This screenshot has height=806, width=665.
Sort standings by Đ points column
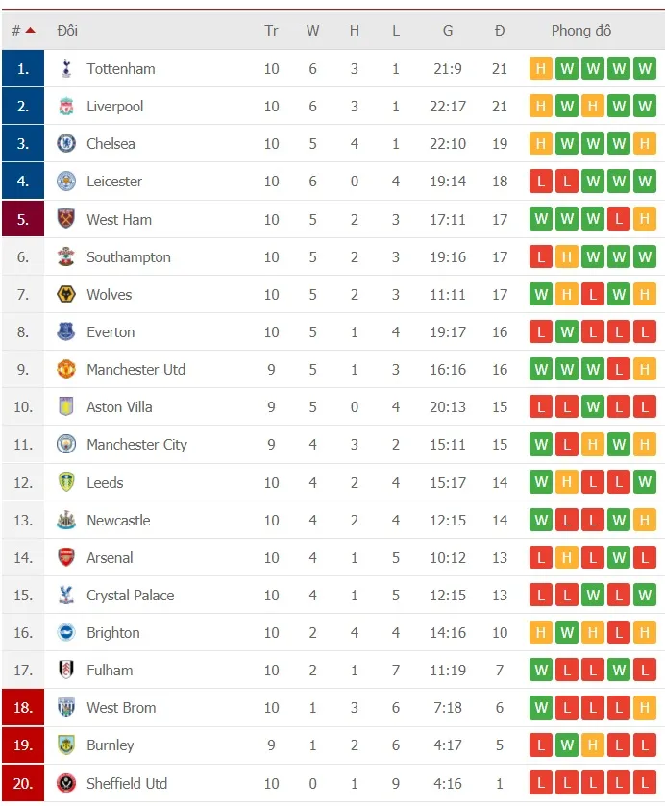coord(500,31)
